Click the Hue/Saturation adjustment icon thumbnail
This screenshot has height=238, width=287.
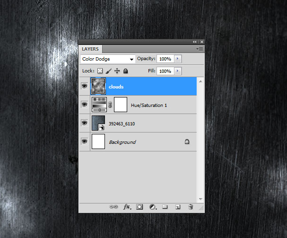pos(99,105)
